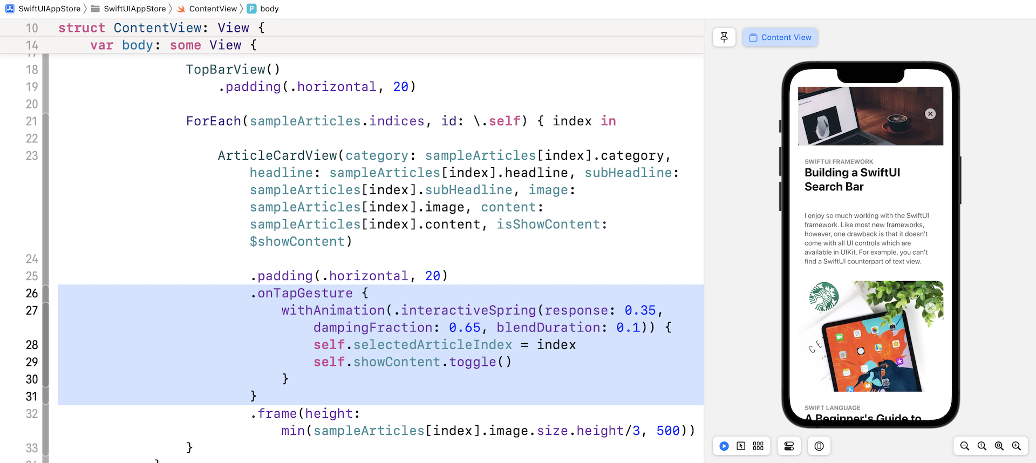
Task: Click the code folding ribbon beside line 26
Action: click(x=46, y=293)
